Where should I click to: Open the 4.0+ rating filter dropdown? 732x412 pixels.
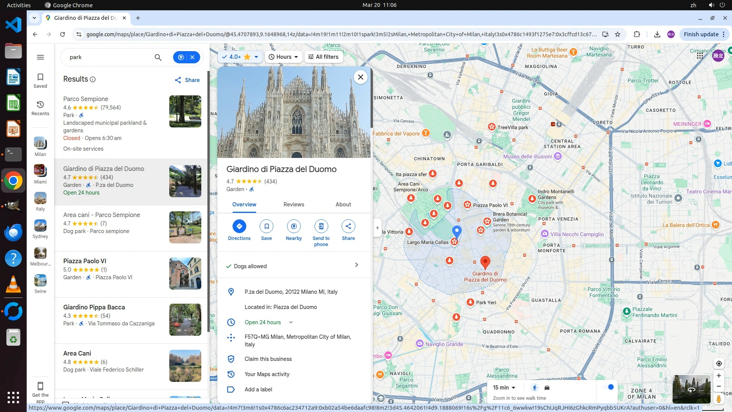[240, 57]
